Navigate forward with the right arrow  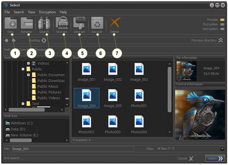point(14,40)
